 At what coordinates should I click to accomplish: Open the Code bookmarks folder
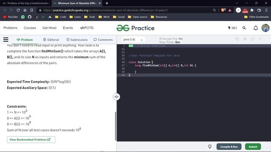(61, 17)
